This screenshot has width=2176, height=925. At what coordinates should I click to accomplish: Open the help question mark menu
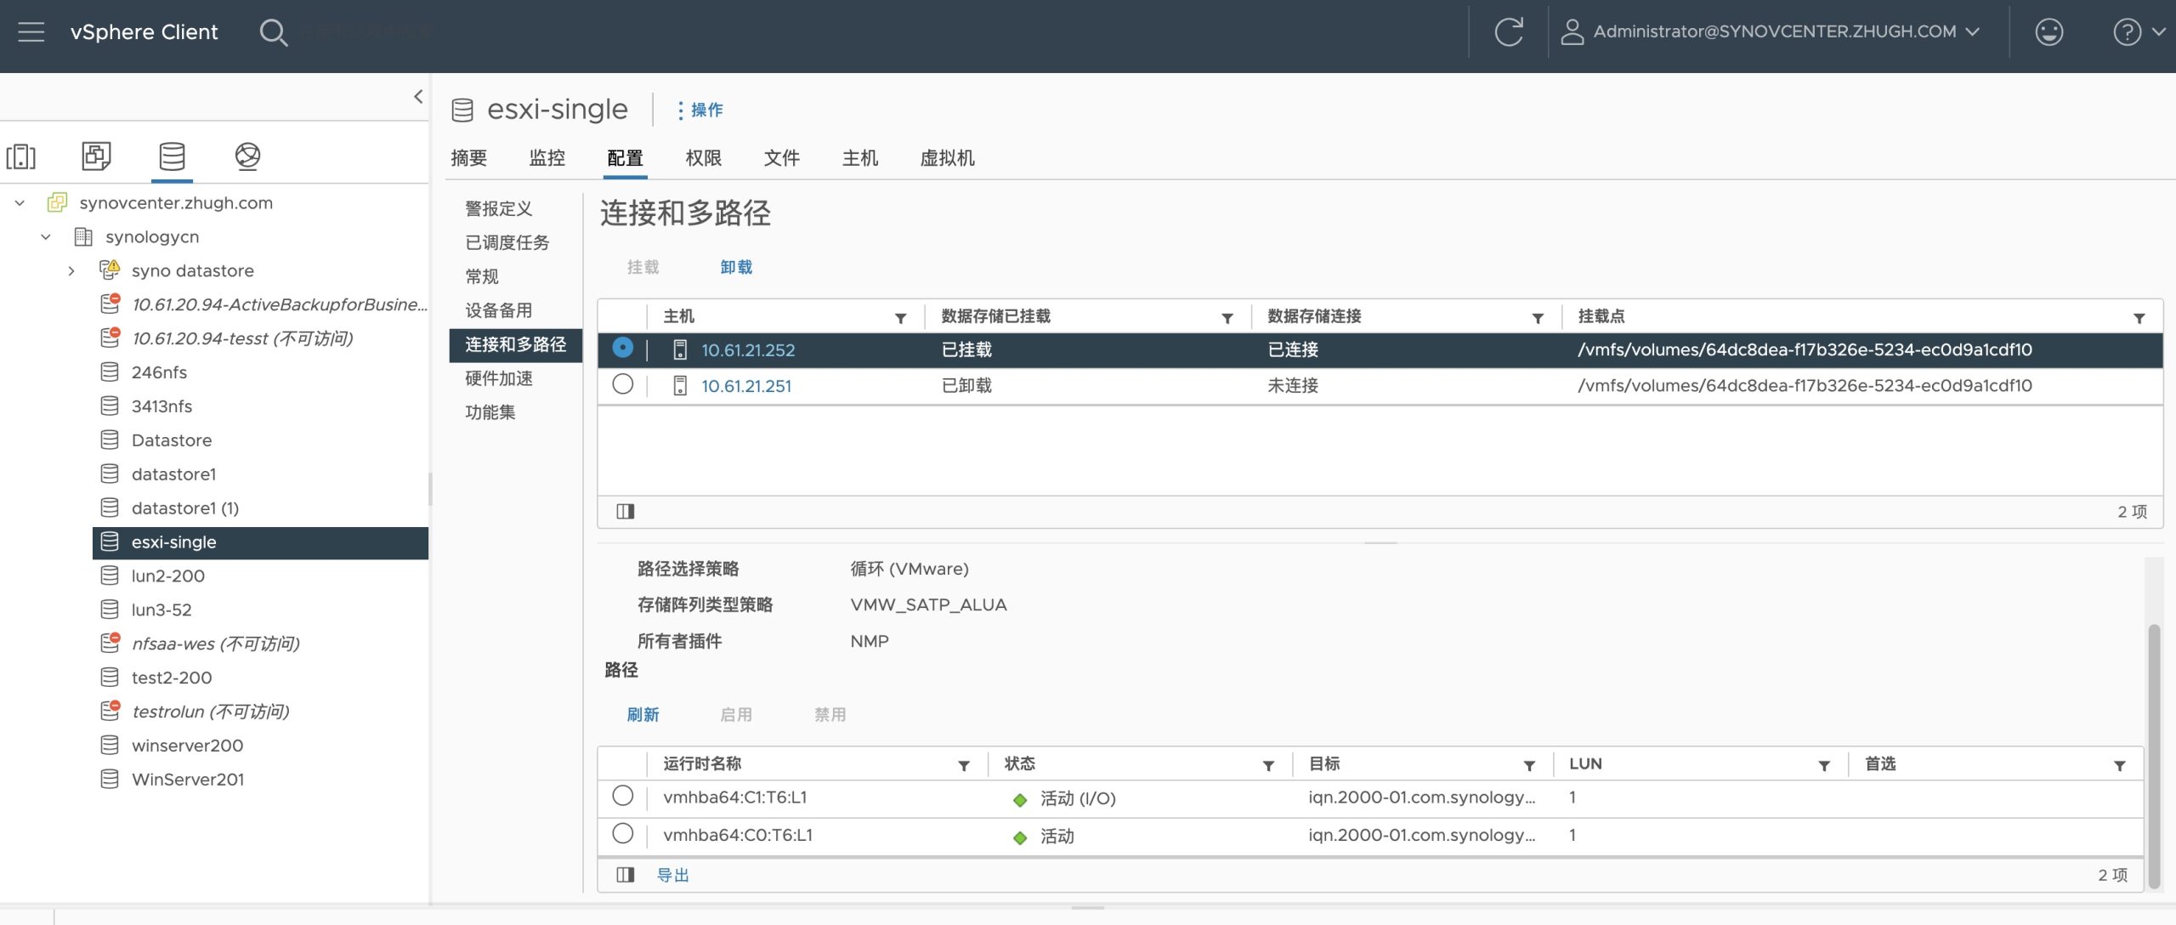pos(2138,32)
